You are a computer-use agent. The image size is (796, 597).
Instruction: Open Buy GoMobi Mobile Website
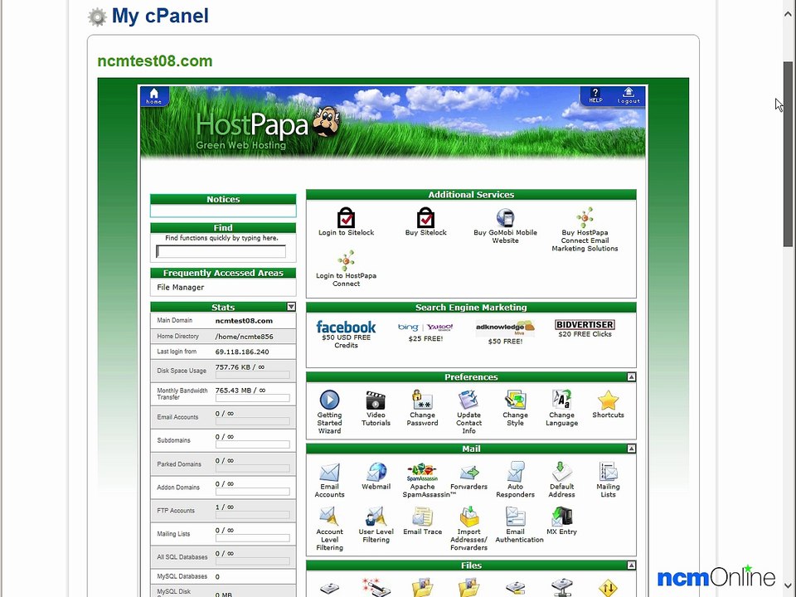point(505,226)
